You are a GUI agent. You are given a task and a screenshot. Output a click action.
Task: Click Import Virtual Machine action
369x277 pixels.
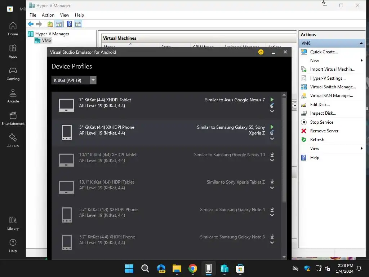tap(333, 69)
